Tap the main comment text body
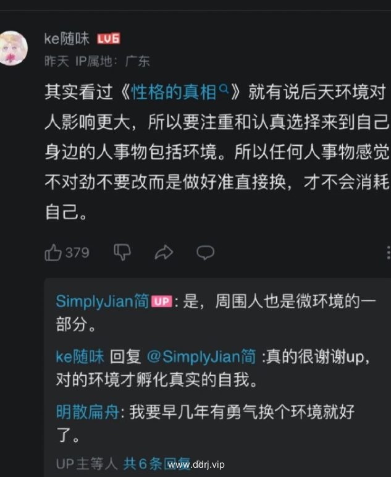The height and width of the screenshot is (477, 391). [x=217, y=151]
